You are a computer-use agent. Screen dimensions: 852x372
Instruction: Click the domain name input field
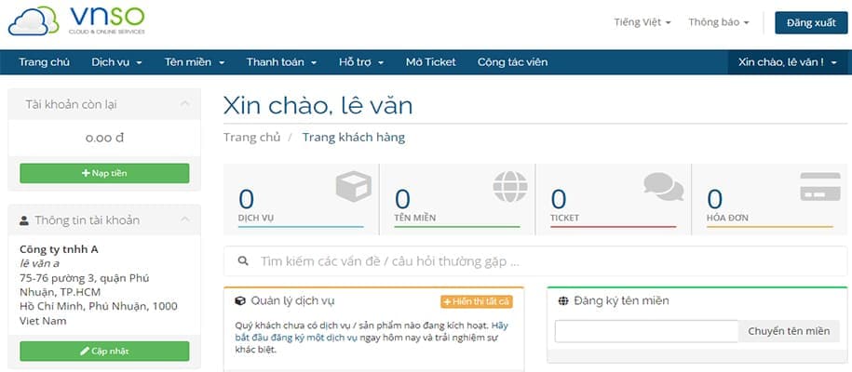tap(646, 331)
